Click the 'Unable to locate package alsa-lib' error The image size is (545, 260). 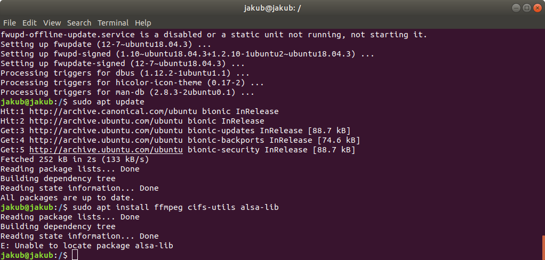[86, 246]
